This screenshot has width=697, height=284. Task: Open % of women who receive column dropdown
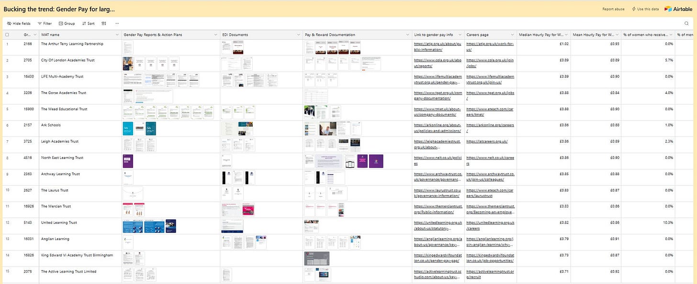coord(670,35)
